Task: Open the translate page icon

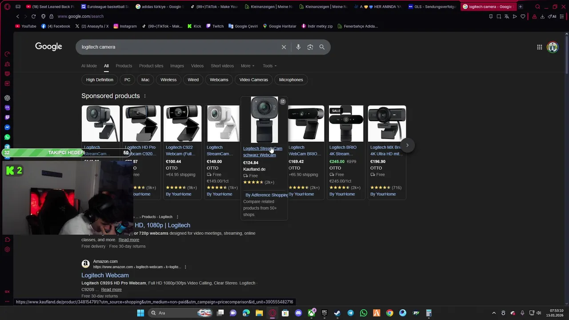Action: 507,16
